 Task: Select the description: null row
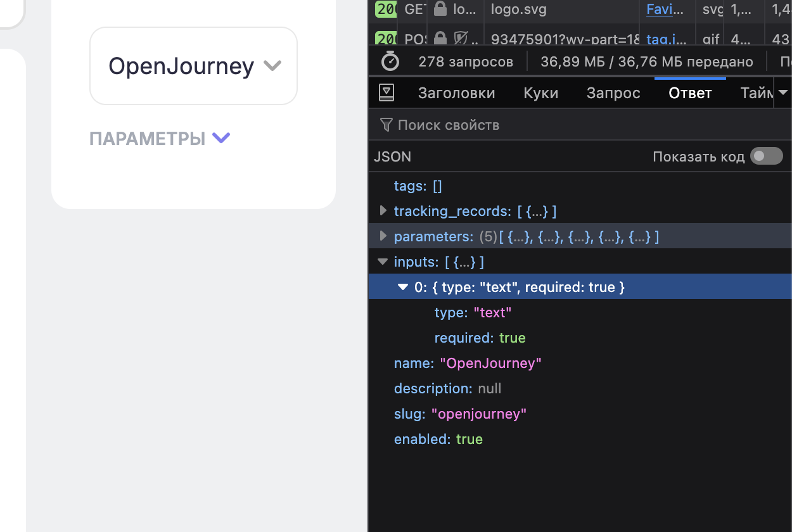pos(580,388)
